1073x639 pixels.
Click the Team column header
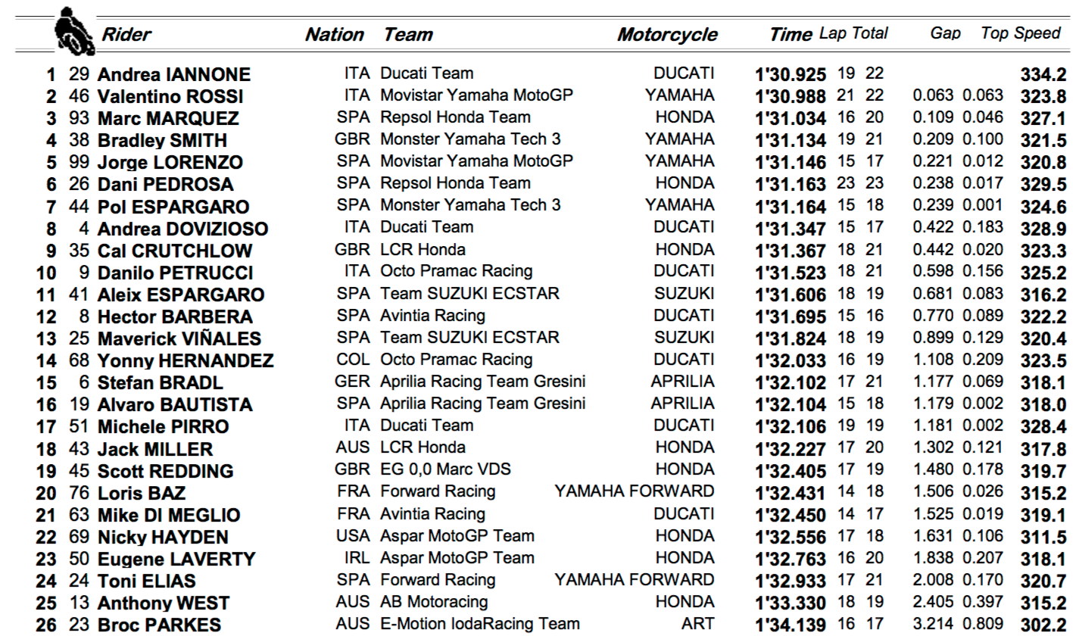pyautogui.click(x=408, y=35)
